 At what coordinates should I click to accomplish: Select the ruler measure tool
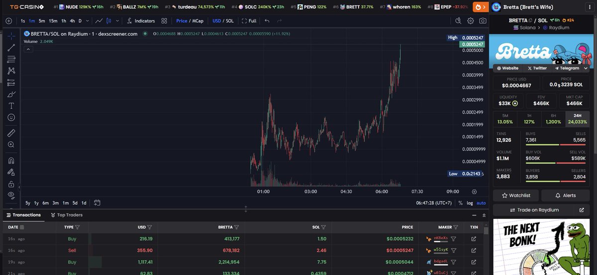tap(11, 133)
